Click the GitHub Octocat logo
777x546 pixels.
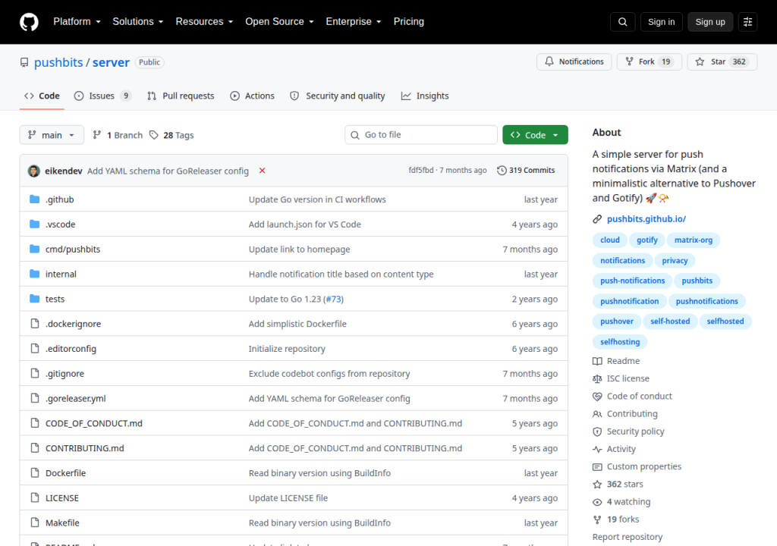29,22
